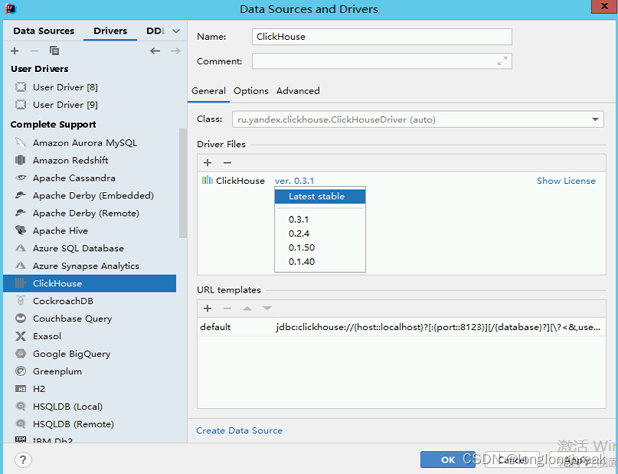Switch to the Options tab
The image size is (618, 474).
250,90
